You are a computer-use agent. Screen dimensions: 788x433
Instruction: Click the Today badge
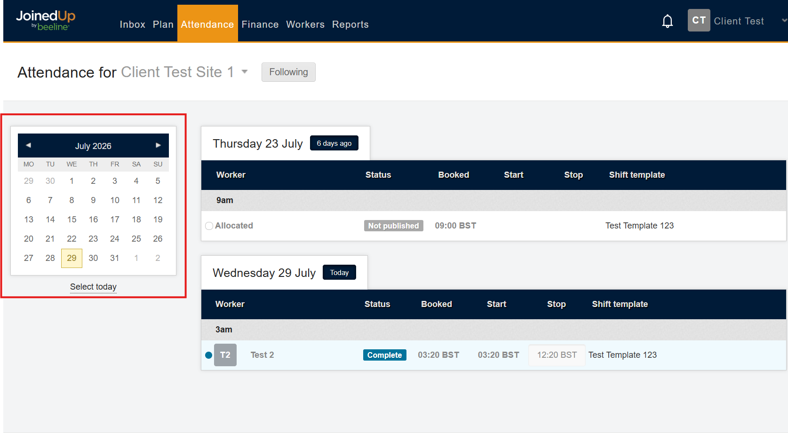(x=339, y=272)
